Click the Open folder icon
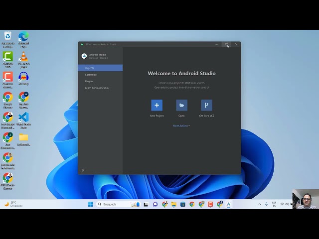Viewport: 319px width, 239px height. [181, 105]
